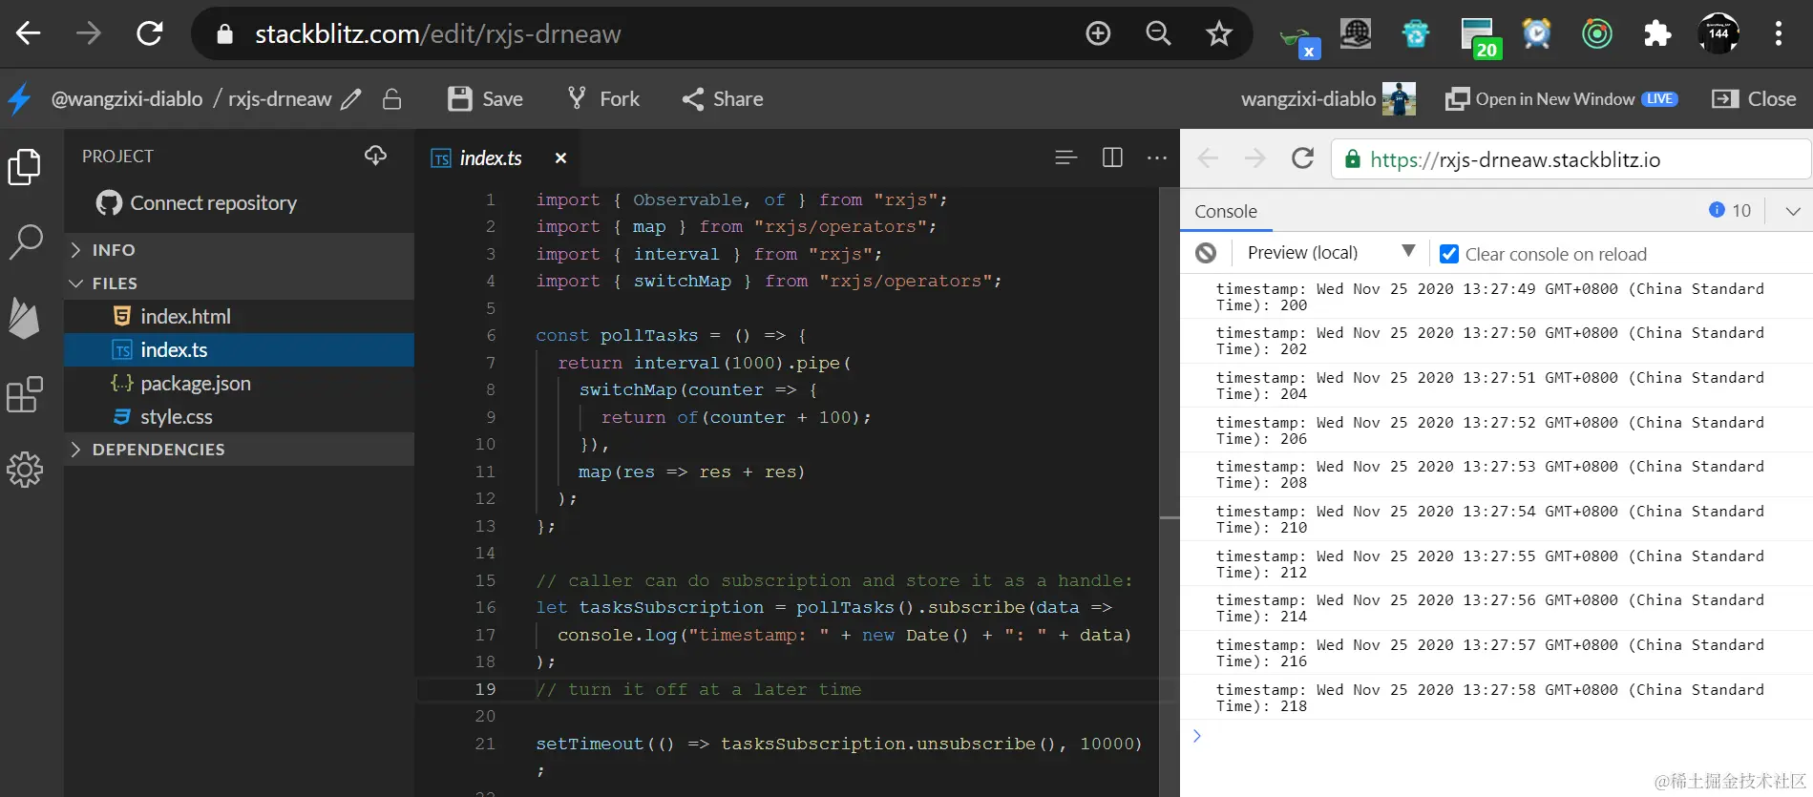Image resolution: width=1813 pixels, height=797 pixels.
Task: Close the index.ts editor tab
Action: coord(560,158)
